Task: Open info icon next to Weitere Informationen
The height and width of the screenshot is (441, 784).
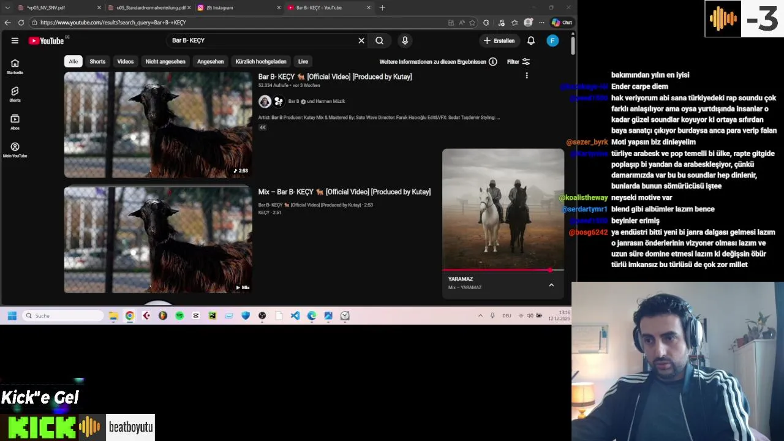Action: coord(492,61)
